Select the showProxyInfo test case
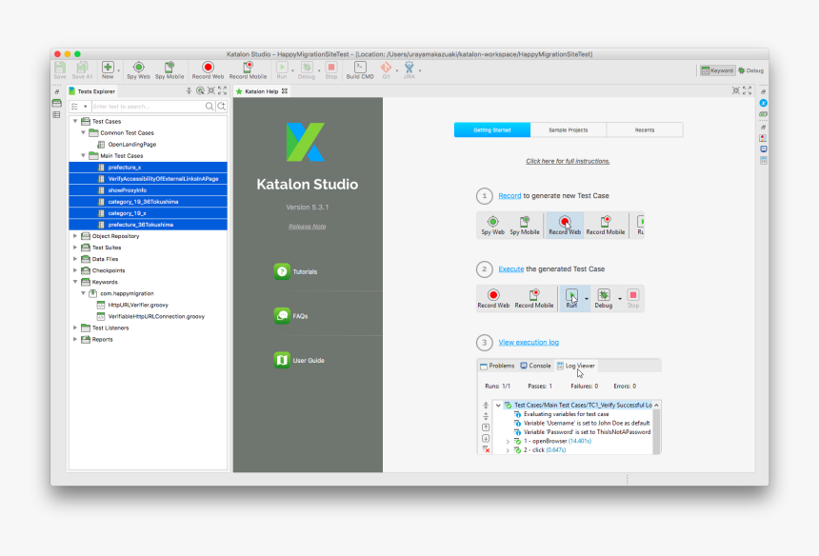 [148, 190]
